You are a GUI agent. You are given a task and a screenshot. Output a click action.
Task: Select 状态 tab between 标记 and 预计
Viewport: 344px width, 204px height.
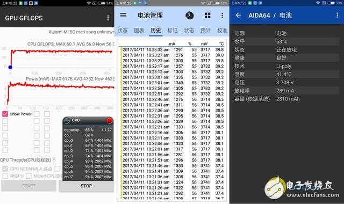pyautogui.click(x=189, y=30)
